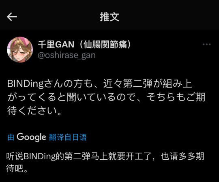Tap the Japanese line がってくると聞いているので
The image size is (219, 182).
[106, 97]
